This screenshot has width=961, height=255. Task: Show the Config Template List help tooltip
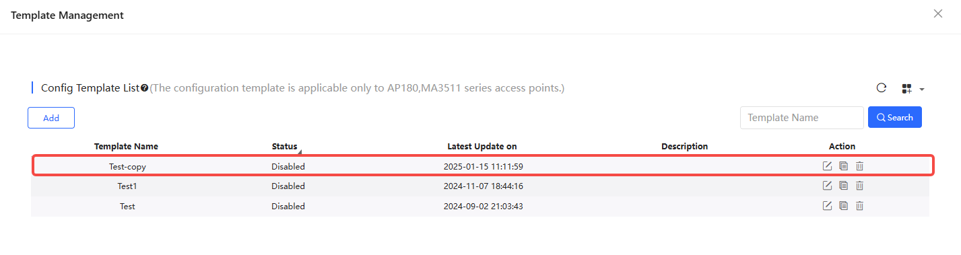click(x=144, y=88)
